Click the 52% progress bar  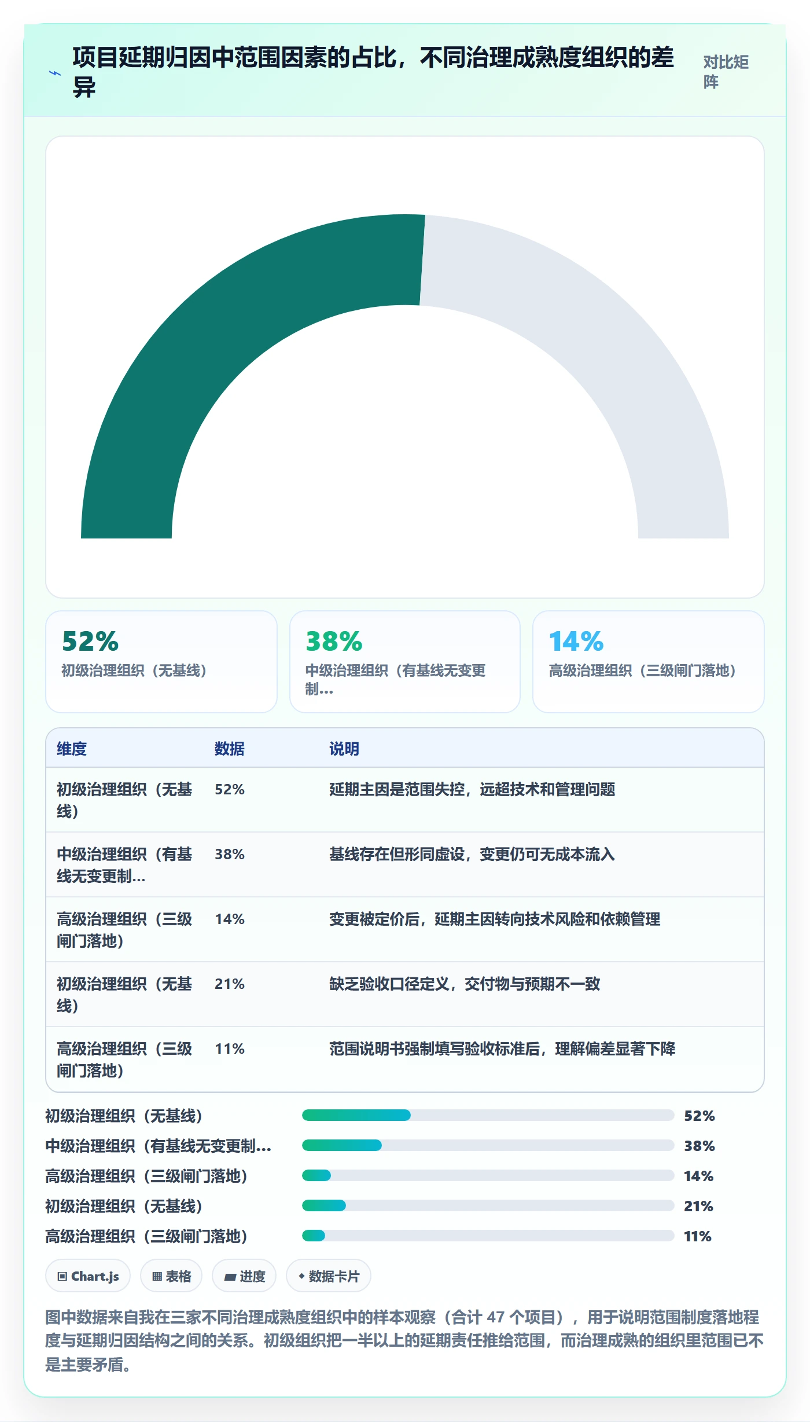pyautogui.click(x=488, y=1115)
